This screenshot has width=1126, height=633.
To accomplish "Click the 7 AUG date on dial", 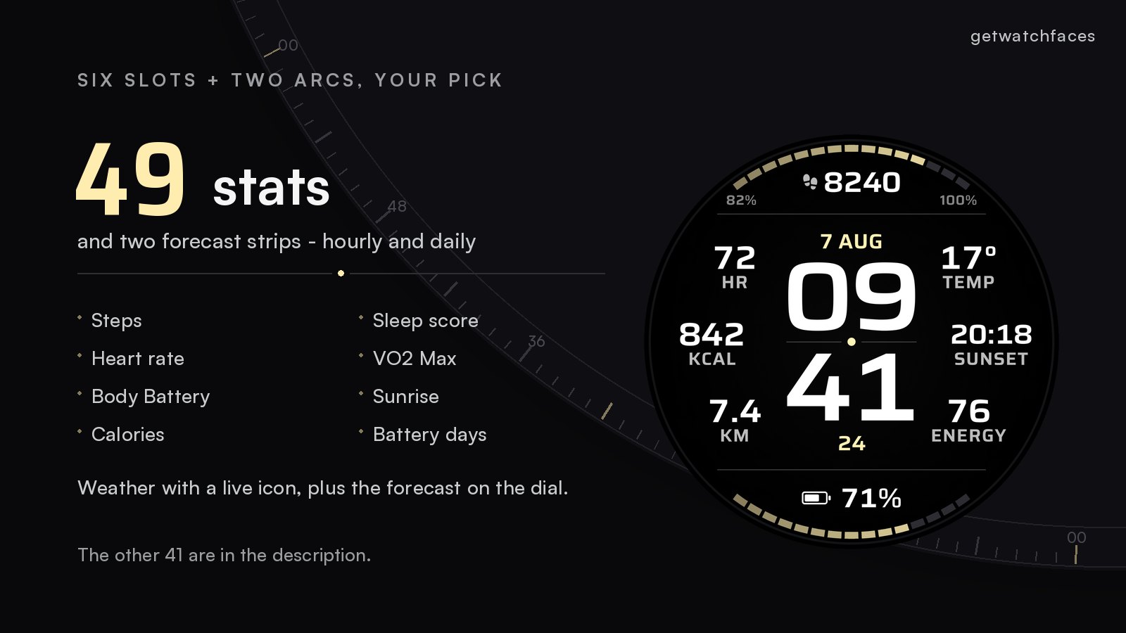I will (x=852, y=242).
